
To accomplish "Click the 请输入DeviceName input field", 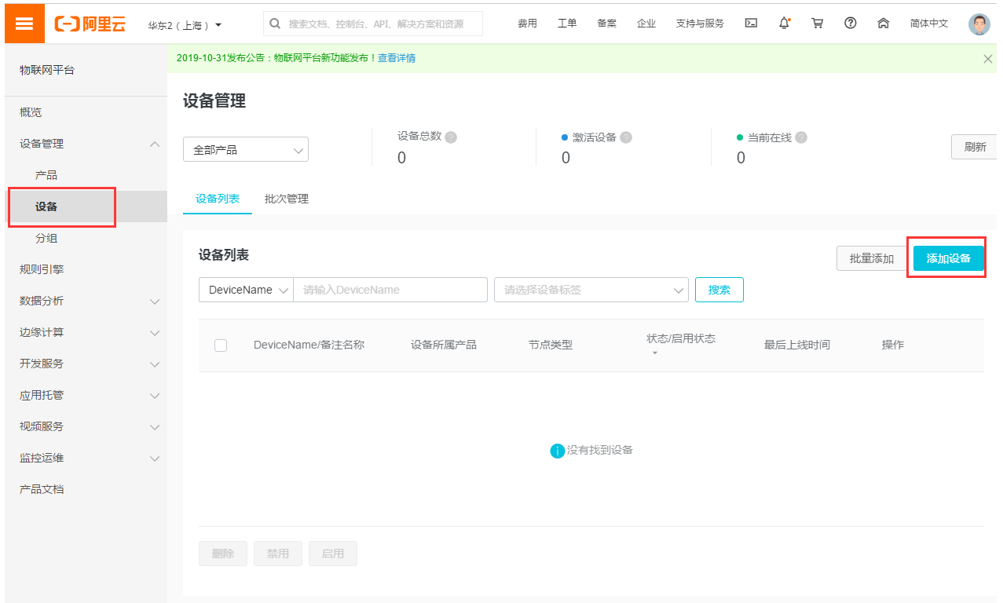I will tap(390, 289).
